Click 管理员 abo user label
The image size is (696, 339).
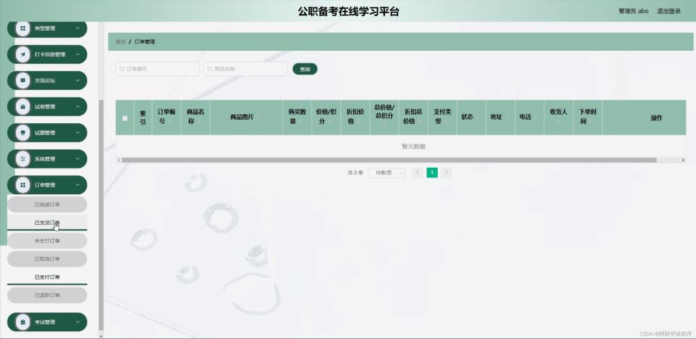click(633, 11)
